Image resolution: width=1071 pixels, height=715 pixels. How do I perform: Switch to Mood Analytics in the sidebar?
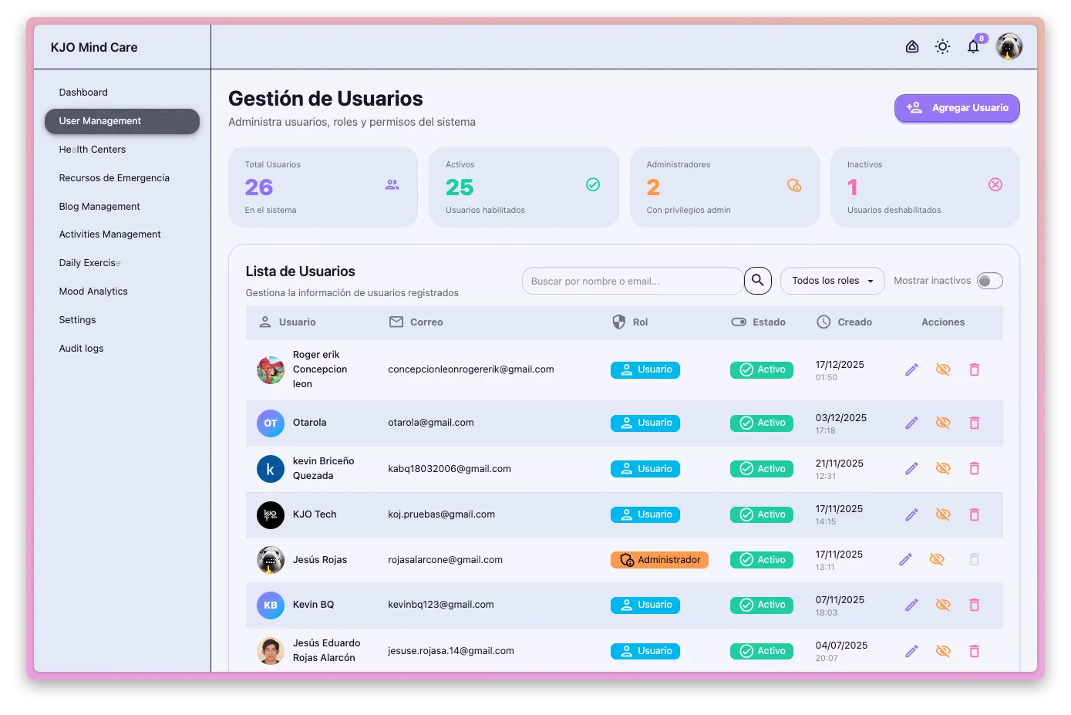[x=93, y=291]
